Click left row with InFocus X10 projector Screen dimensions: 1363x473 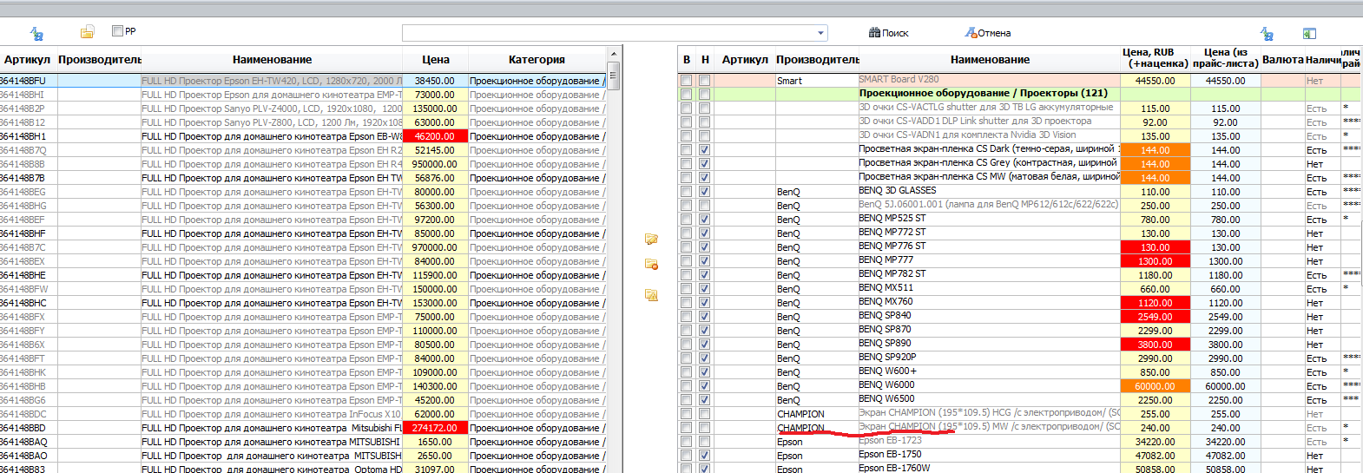(302, 414)
